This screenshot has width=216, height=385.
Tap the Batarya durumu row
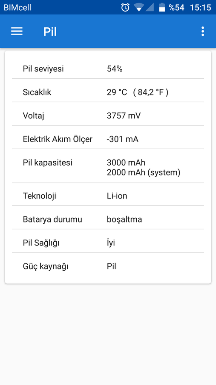point(108,219)
